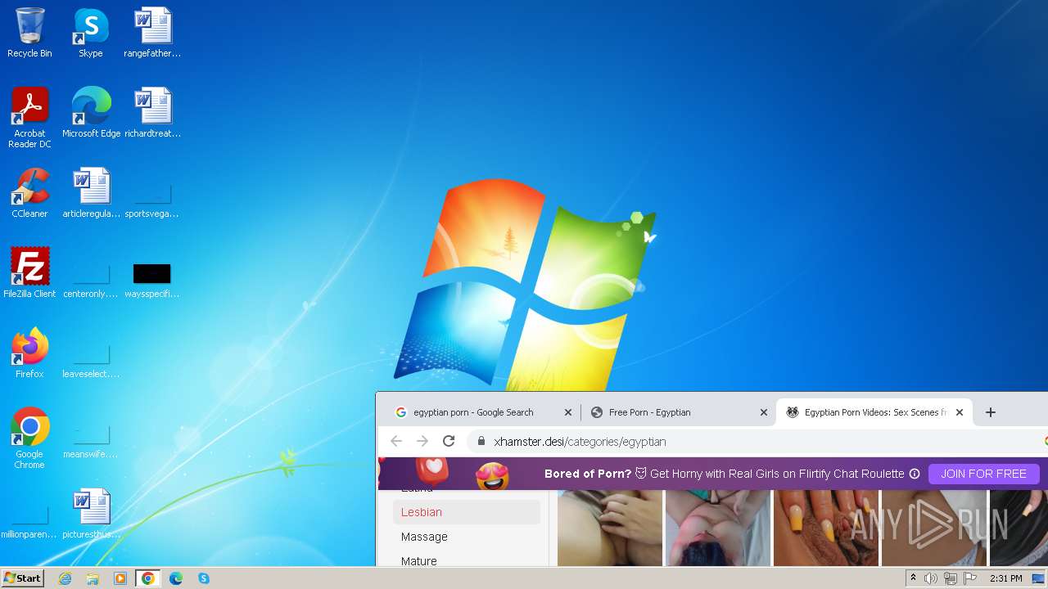Open the Firefox desktop shortcut

coord(29,353)
